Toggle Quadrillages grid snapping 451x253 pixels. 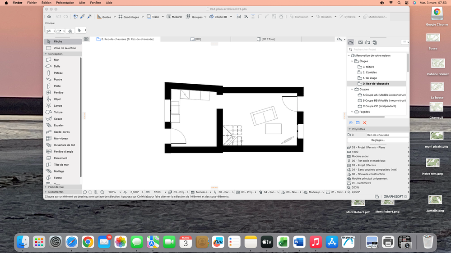tap(129, 17)
